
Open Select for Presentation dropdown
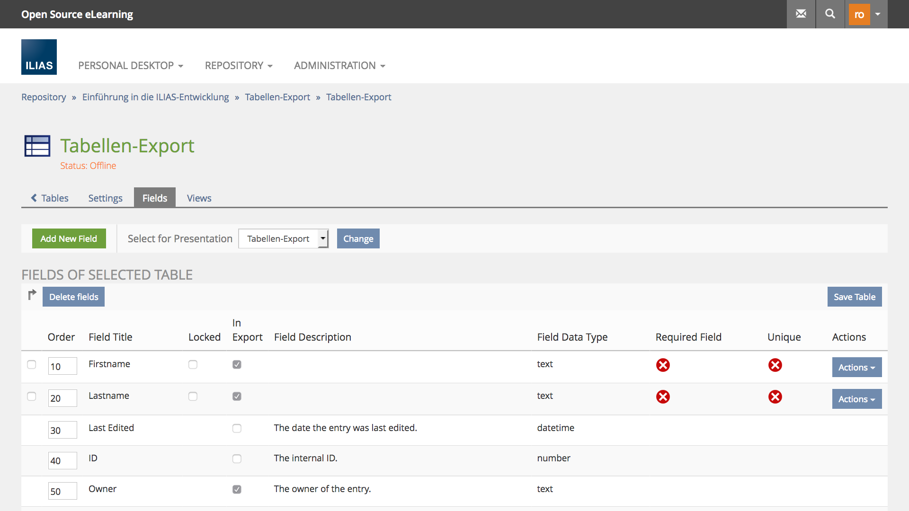[x=283, y=238]
